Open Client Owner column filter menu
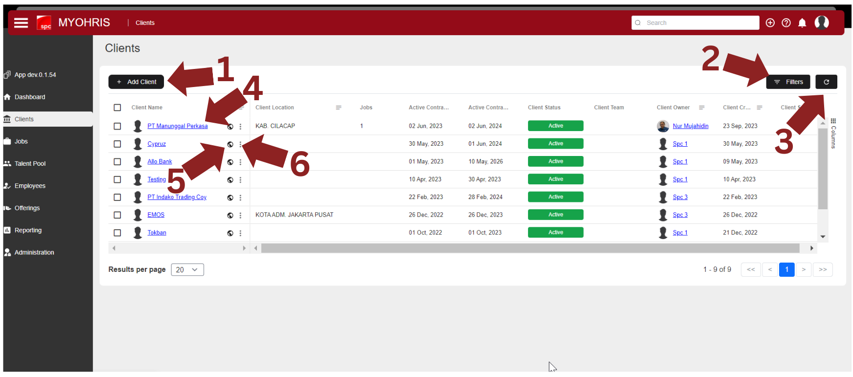The height and width of the screenshot is (377, 853). pos(701,108)
